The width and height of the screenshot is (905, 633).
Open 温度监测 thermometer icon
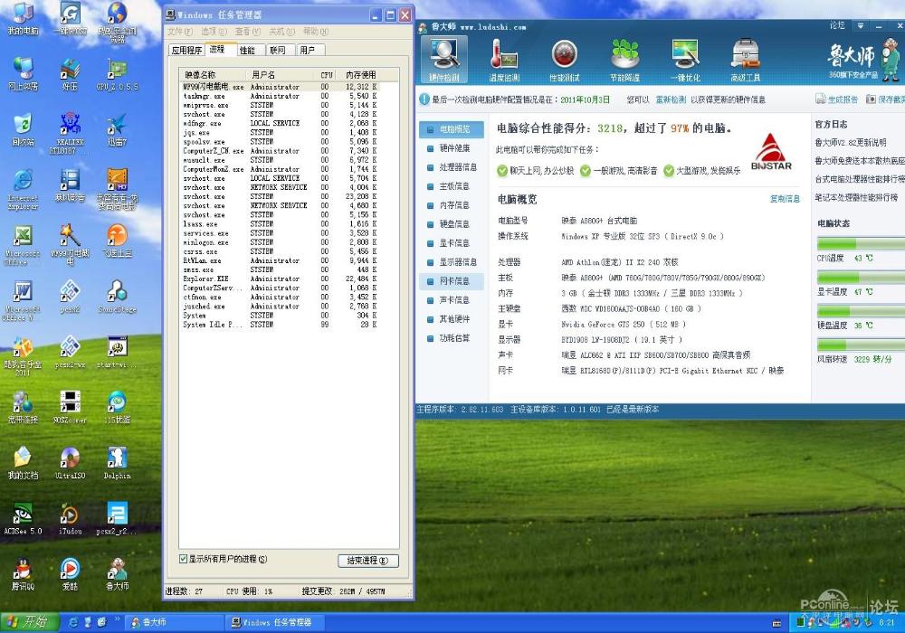click(x=504, y=60)
